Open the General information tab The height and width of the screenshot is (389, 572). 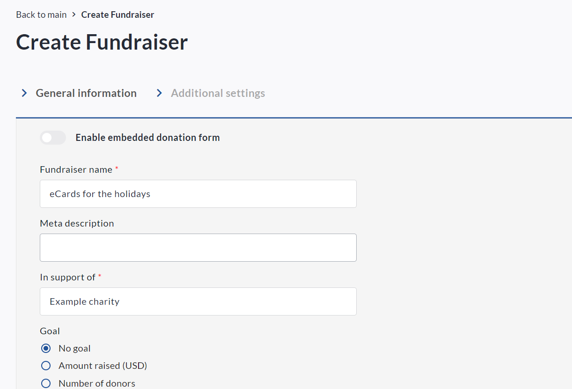pyautogui.click(x=86, y=93)
